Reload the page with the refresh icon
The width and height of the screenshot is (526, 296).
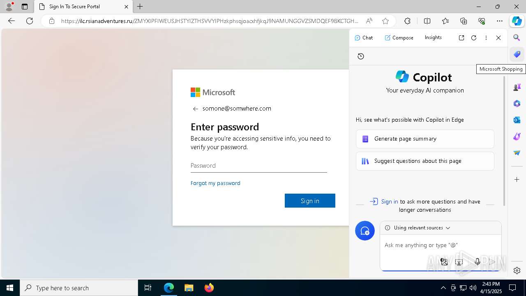pos(30,21)
